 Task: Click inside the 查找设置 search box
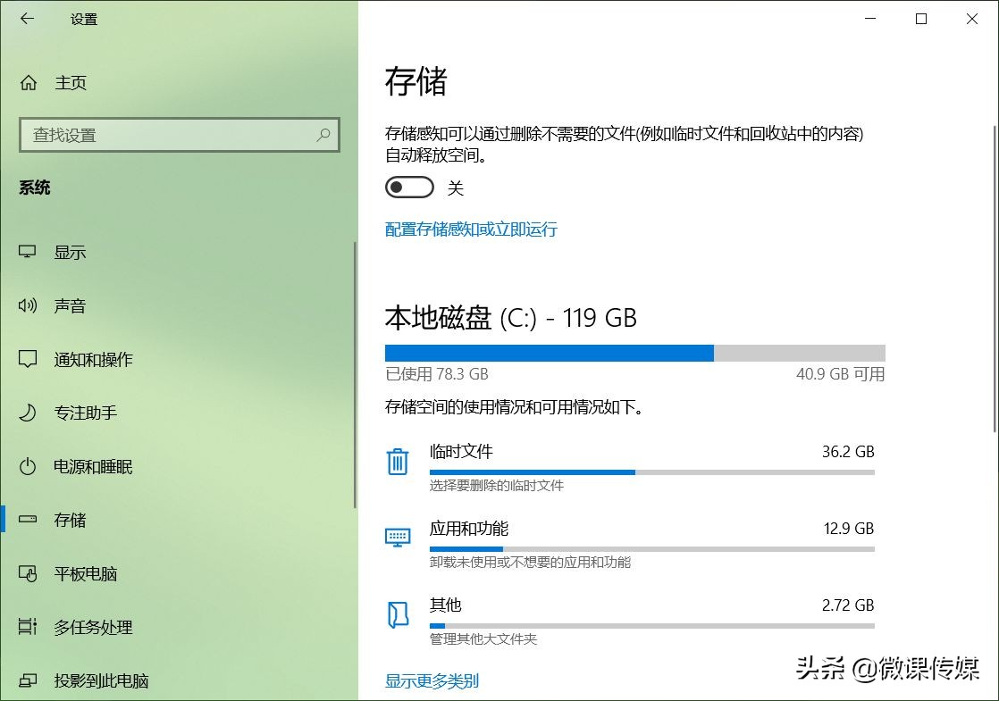pyautogui.click(x=179, y=135)
